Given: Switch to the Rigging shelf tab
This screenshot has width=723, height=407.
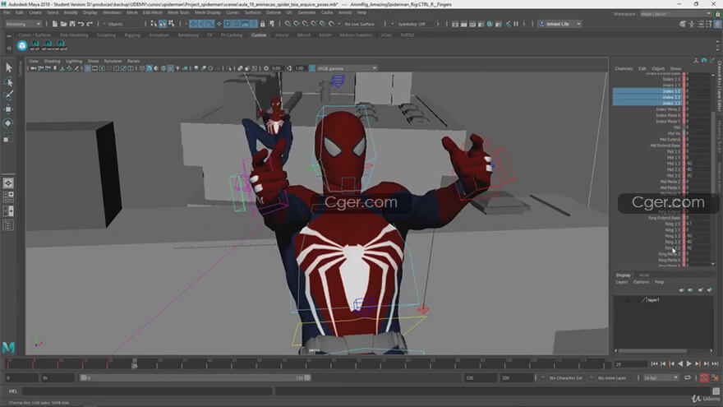Looking at the screenshot, I should (x=132, y=35).
